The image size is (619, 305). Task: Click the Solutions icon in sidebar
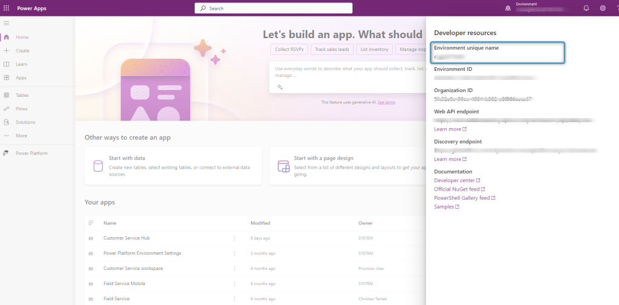coord(6,122)
